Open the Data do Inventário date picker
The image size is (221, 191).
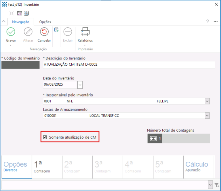click(80, 85)
